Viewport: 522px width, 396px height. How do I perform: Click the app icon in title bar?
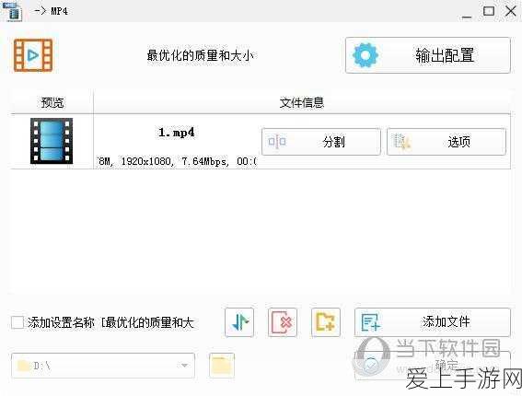click(13, 11)
